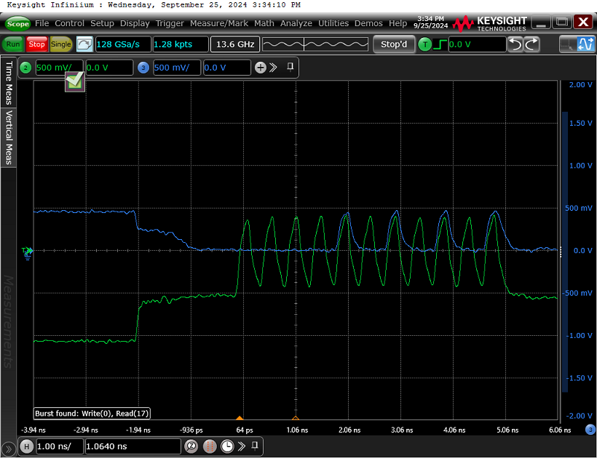Open the Vertical Meas side tab
The width and height of the screenshot is (597, 458).
(x=9, y=137)
